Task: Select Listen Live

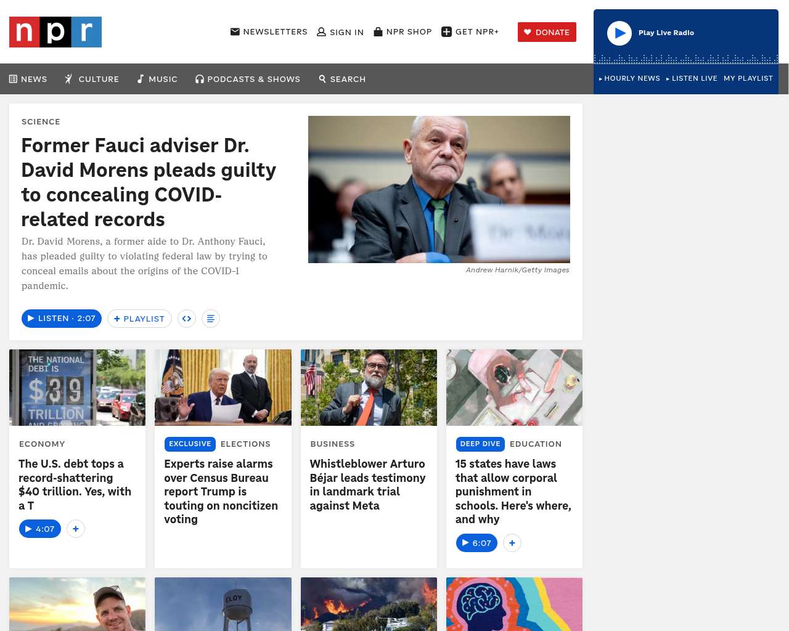Action: (x=692, y=78)
